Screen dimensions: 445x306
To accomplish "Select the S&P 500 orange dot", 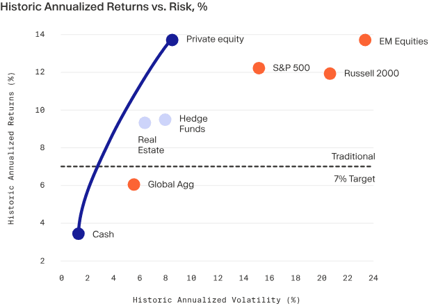I will tap(259, 68).
